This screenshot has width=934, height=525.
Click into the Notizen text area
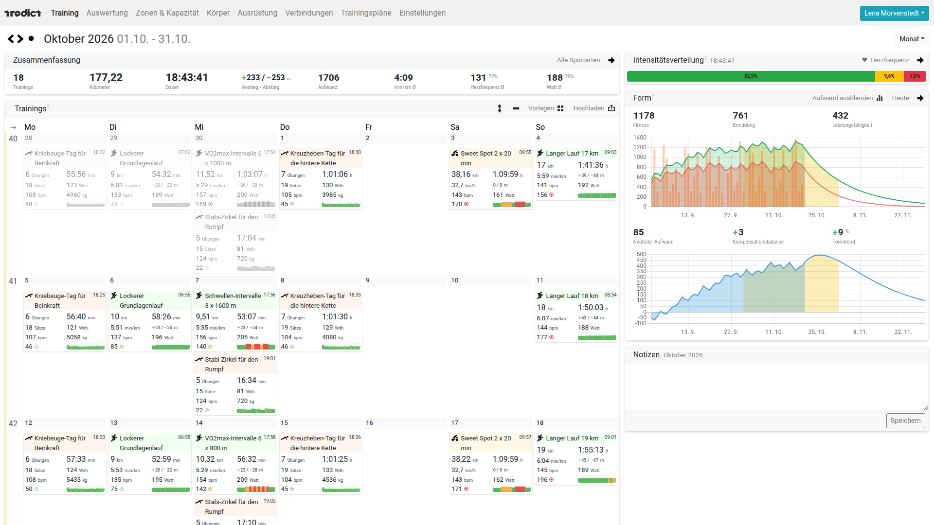[776, 387]
